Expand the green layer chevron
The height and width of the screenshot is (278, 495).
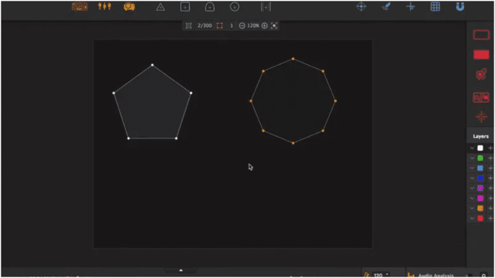[472, 158]
